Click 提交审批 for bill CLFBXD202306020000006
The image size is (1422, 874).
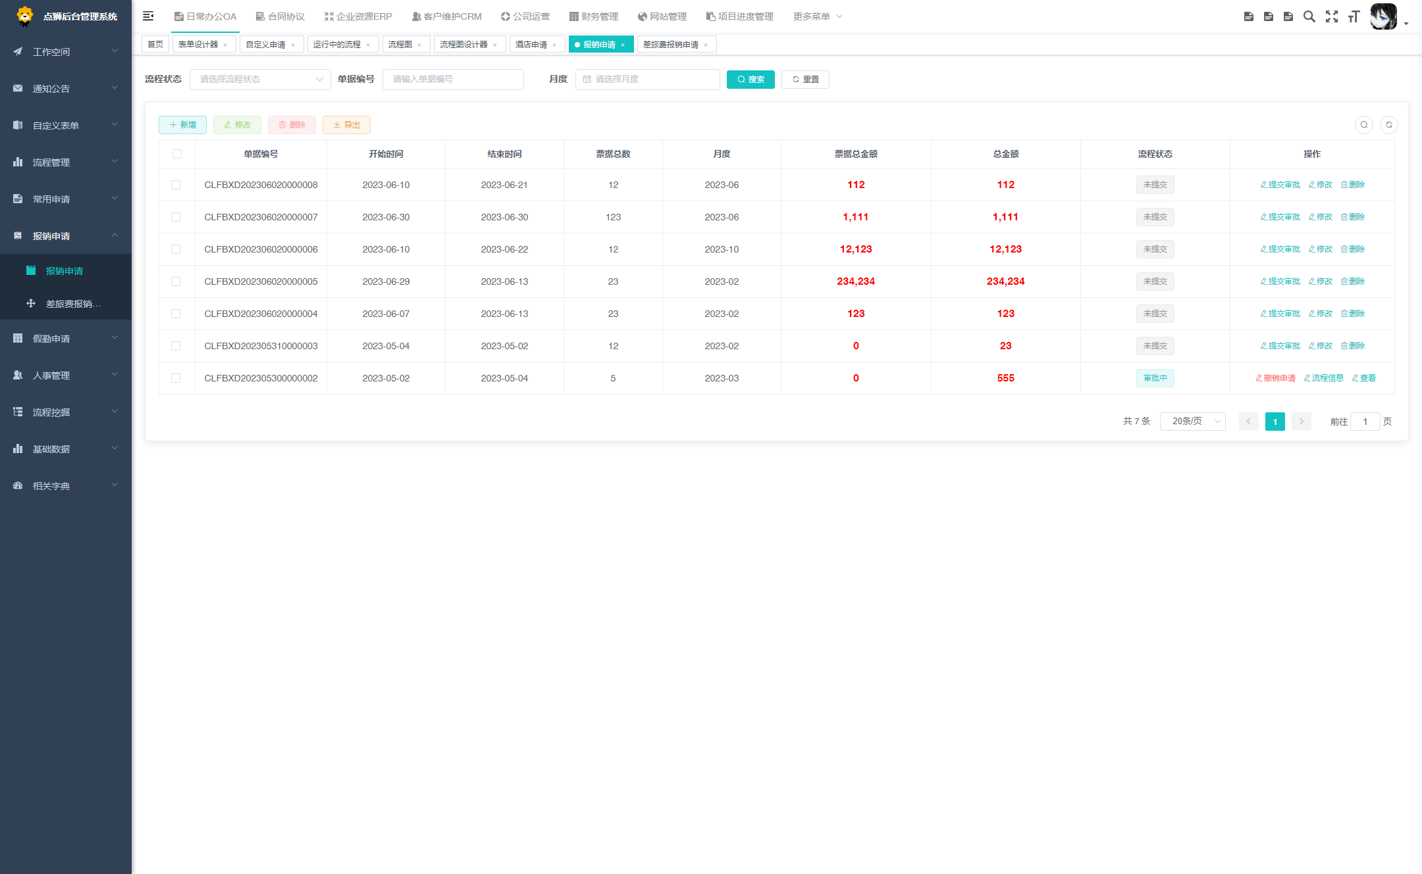(1280, 249)
